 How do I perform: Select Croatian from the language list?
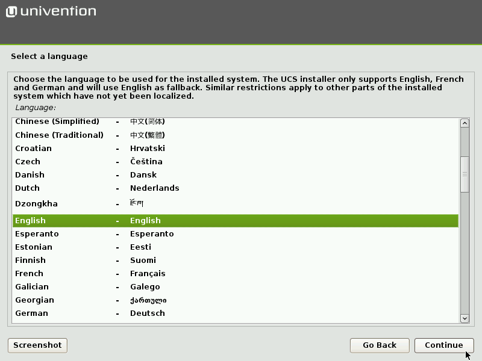tap(120, 148)
